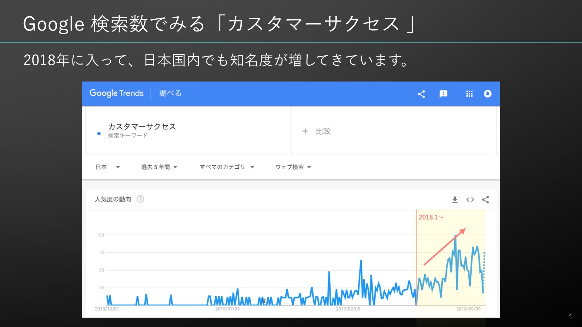Click the plus icon beside 比較
This screenshot has width=582, height=327.
(305, 131)
